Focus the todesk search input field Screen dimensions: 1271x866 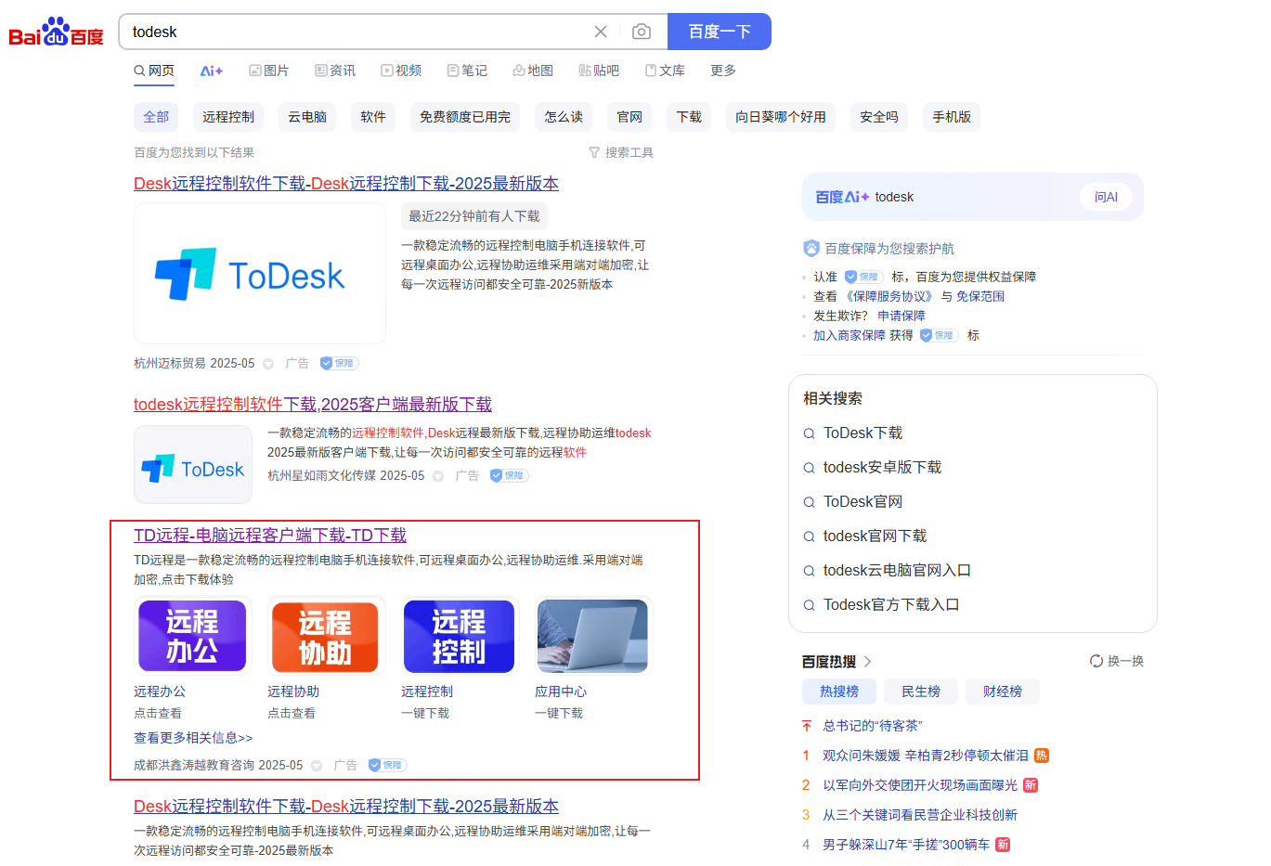(x=357, y=32)
